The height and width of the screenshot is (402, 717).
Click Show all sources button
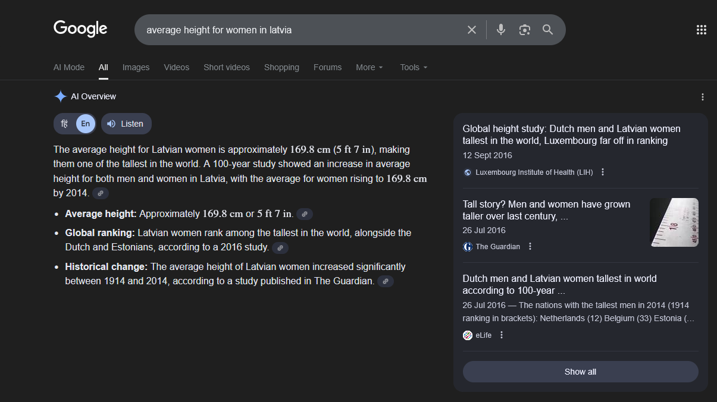(x=580, y=372)
